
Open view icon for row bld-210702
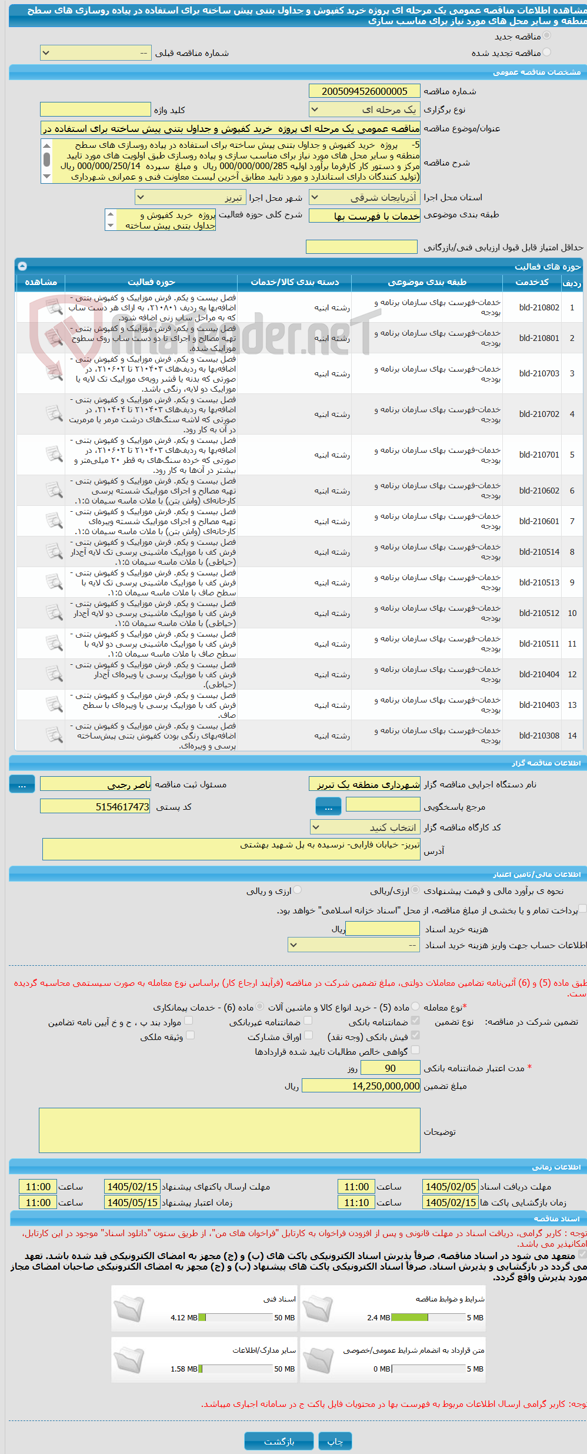pyautogui.click(x=54, y=414)
